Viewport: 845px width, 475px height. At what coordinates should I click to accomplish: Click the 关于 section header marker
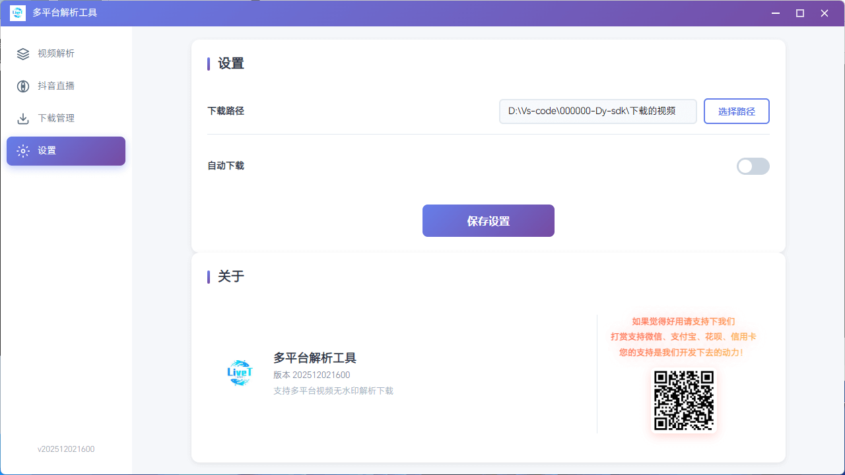tap(209, 276)
